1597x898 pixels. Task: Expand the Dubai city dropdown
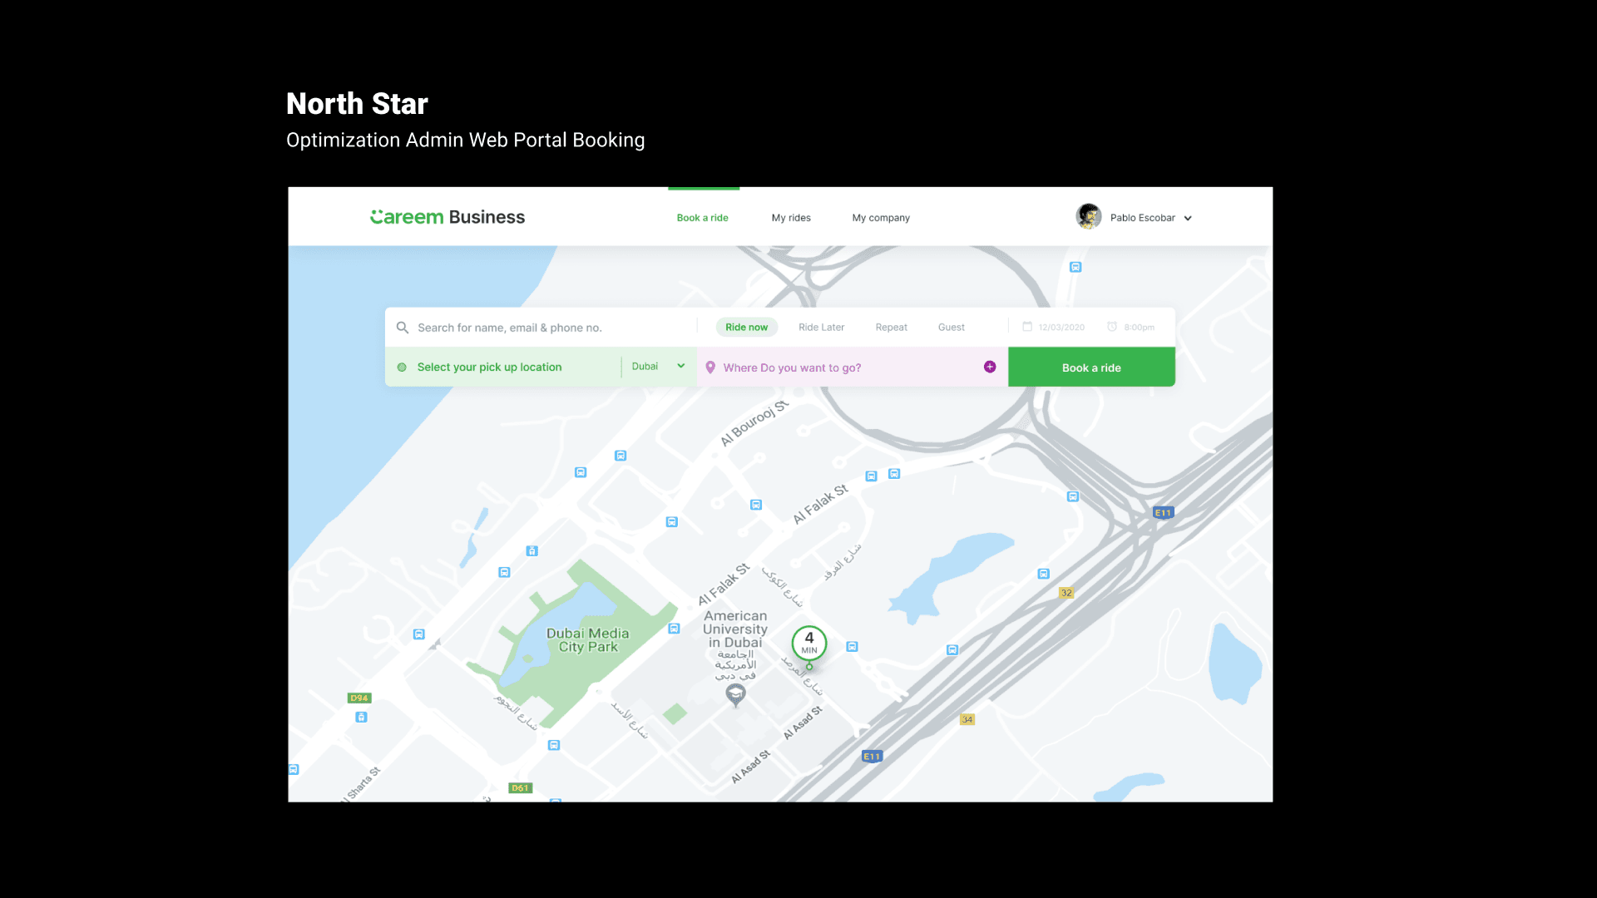pos(658,367)
